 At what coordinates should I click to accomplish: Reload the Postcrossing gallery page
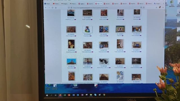53,8
